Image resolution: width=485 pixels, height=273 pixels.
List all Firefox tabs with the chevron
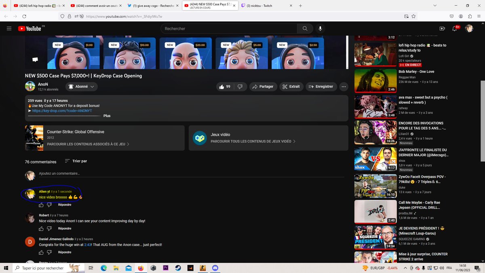(x=435, y=6)
